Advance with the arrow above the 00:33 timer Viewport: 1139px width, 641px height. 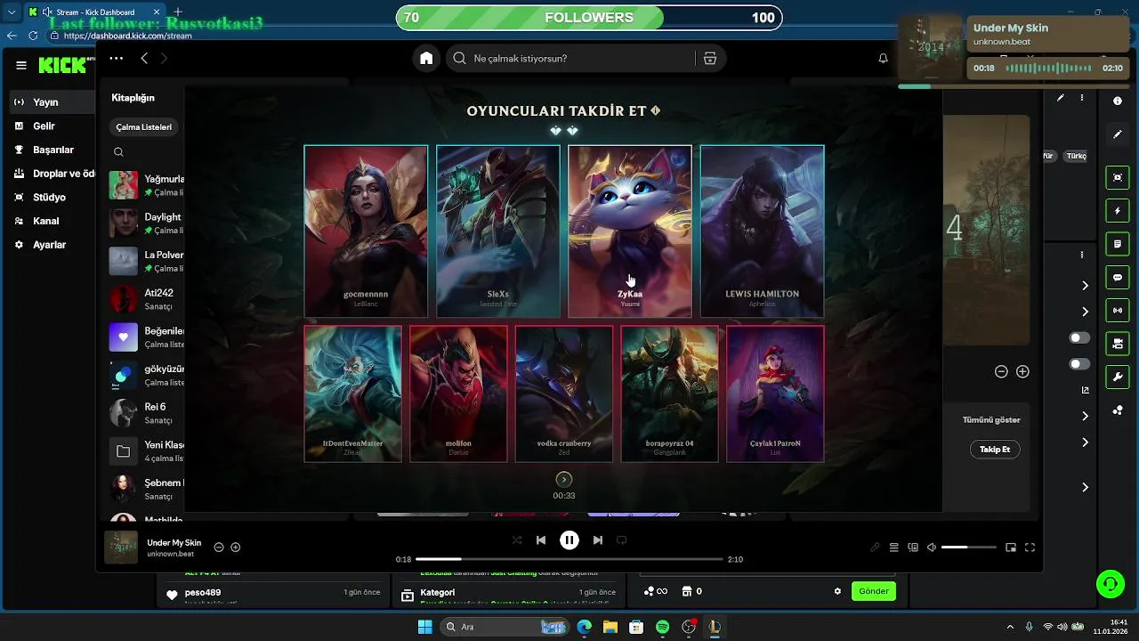pyautogui.click(x=563, y=480)
